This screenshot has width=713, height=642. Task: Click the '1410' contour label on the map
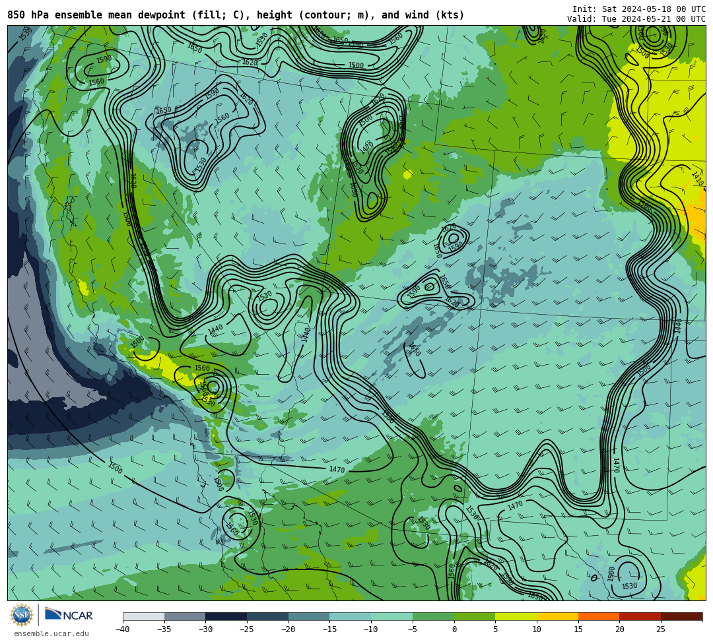point(698,178)
